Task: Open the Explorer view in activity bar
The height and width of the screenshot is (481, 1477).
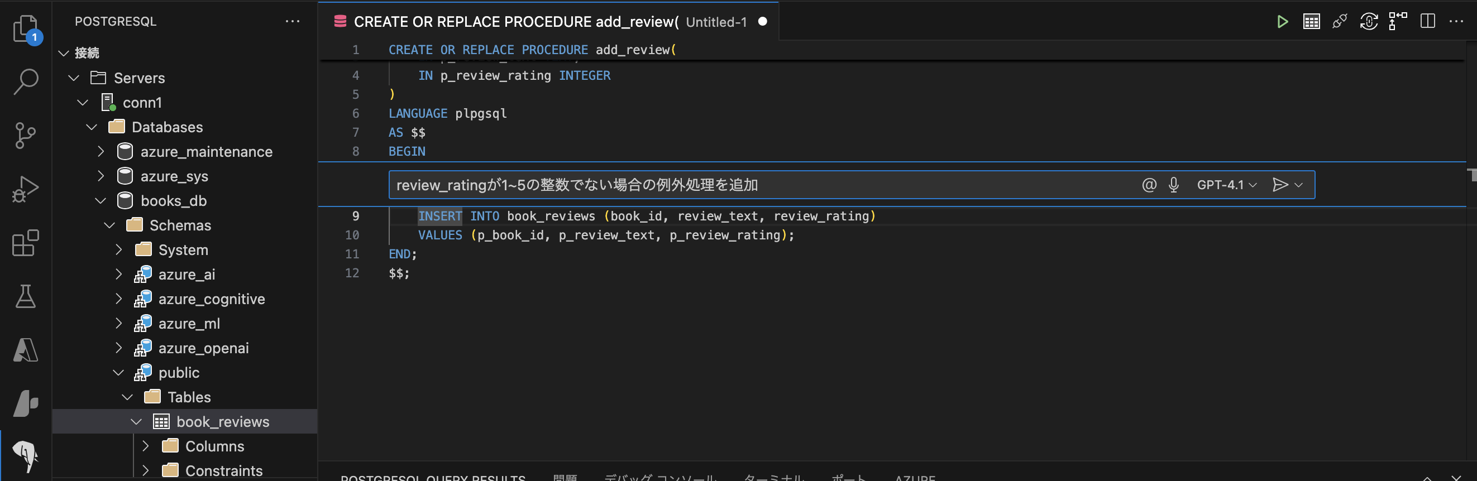Action: tap(26, 28)
